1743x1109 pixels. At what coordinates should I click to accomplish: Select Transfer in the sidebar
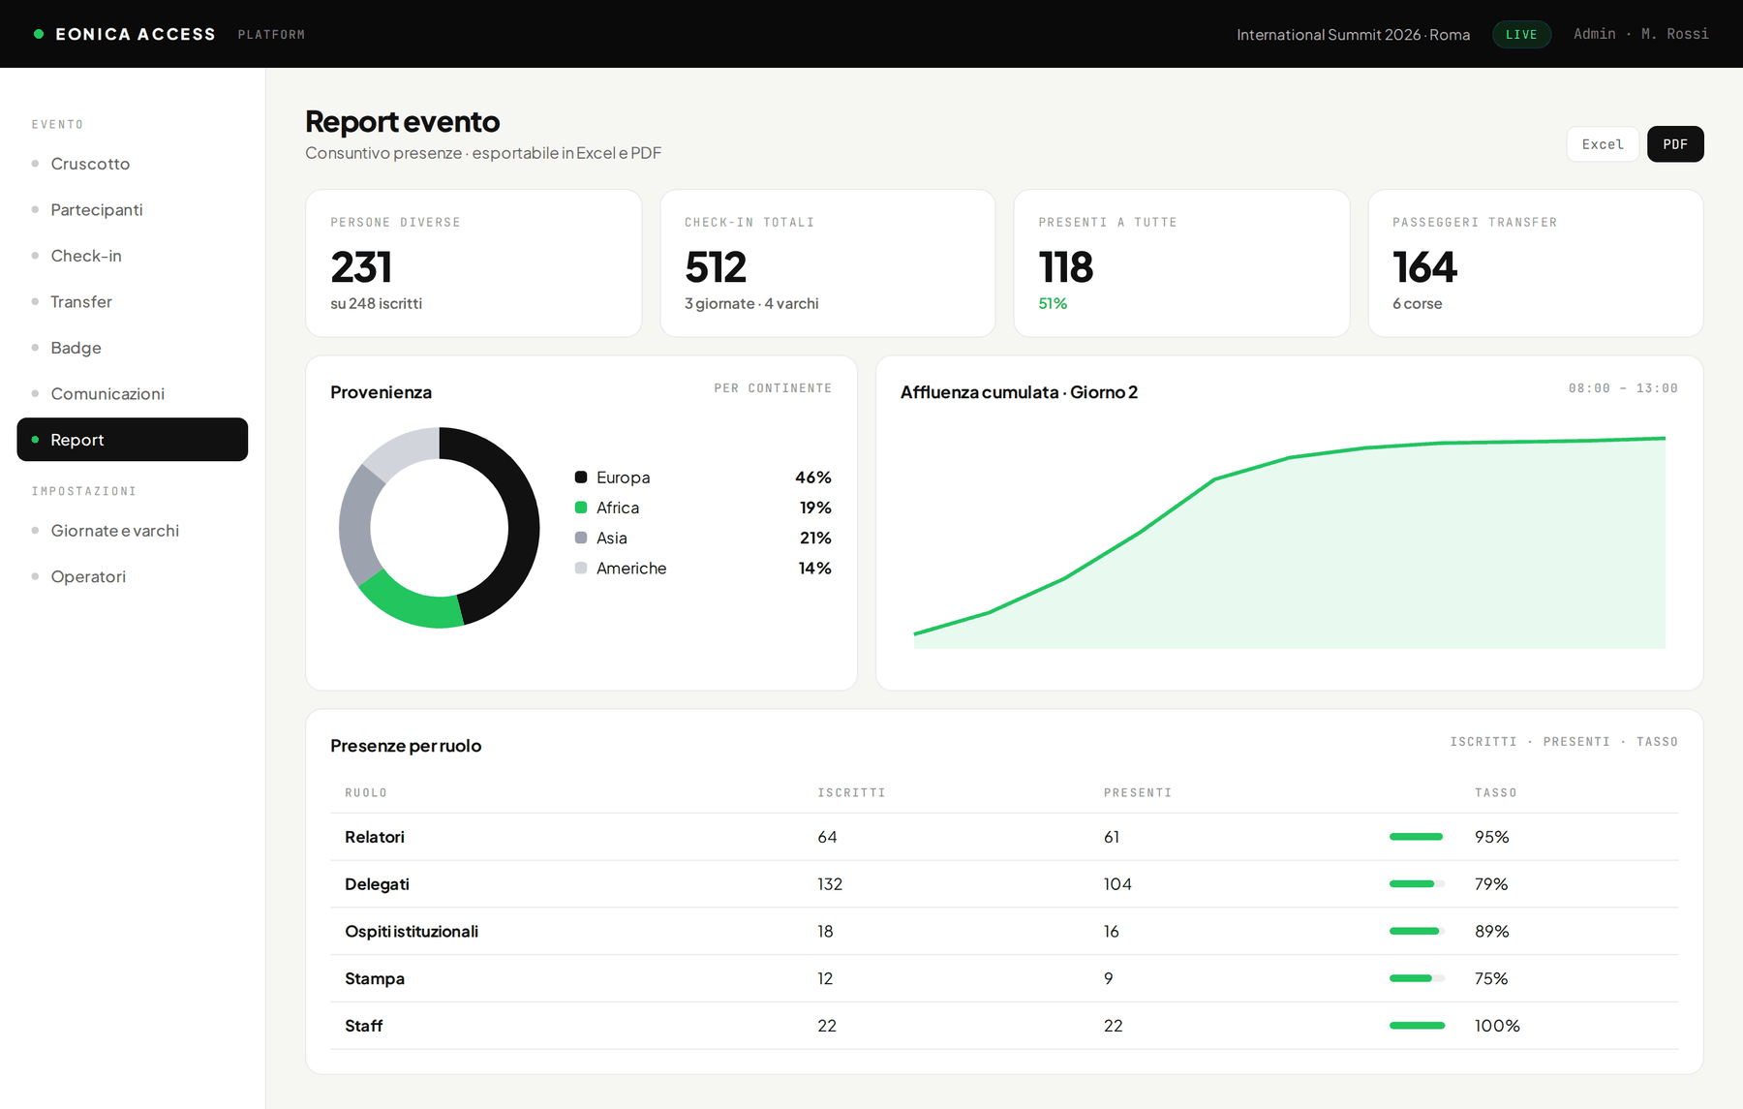point(133,302)
